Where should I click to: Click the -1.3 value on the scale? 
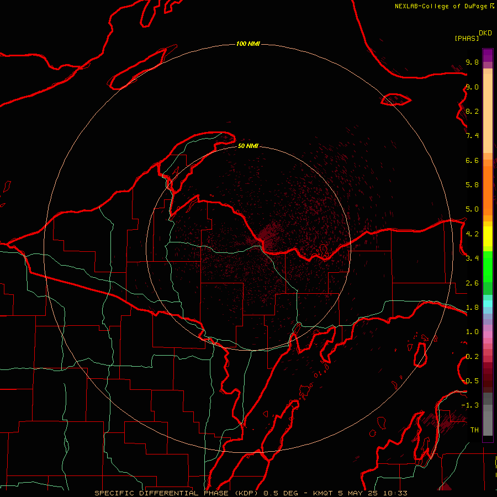pos(470,405)
